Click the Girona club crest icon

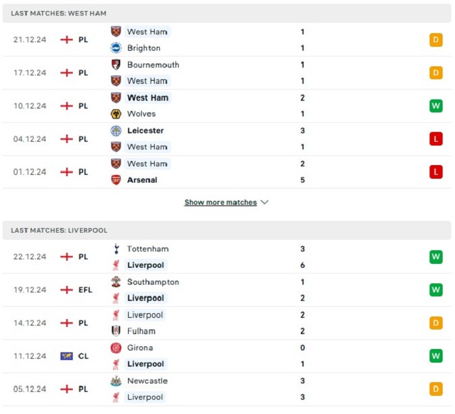(116, 348)
